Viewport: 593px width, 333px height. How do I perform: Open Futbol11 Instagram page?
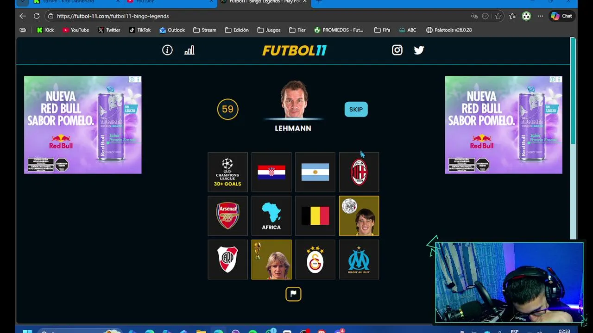[397, 50]
